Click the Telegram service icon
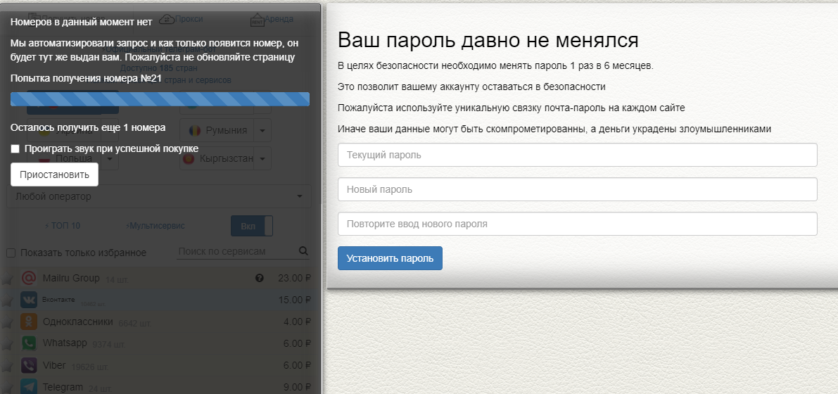This screenshot has height=394, width=838. pos(29,386)
